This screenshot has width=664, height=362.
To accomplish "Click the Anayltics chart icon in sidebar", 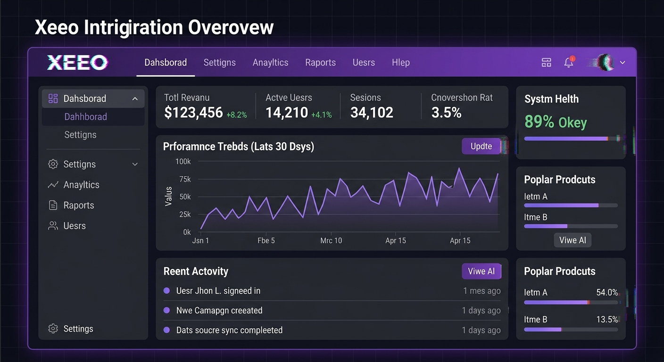I will tap(53, 185).
